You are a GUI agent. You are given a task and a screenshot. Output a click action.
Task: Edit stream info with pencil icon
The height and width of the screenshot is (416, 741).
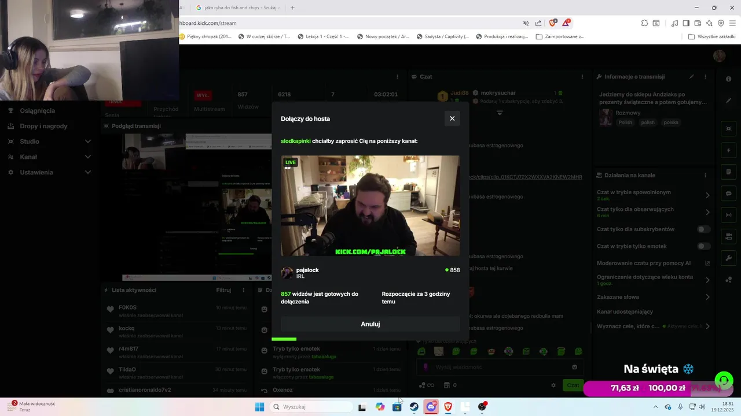(x=691, y=76)
